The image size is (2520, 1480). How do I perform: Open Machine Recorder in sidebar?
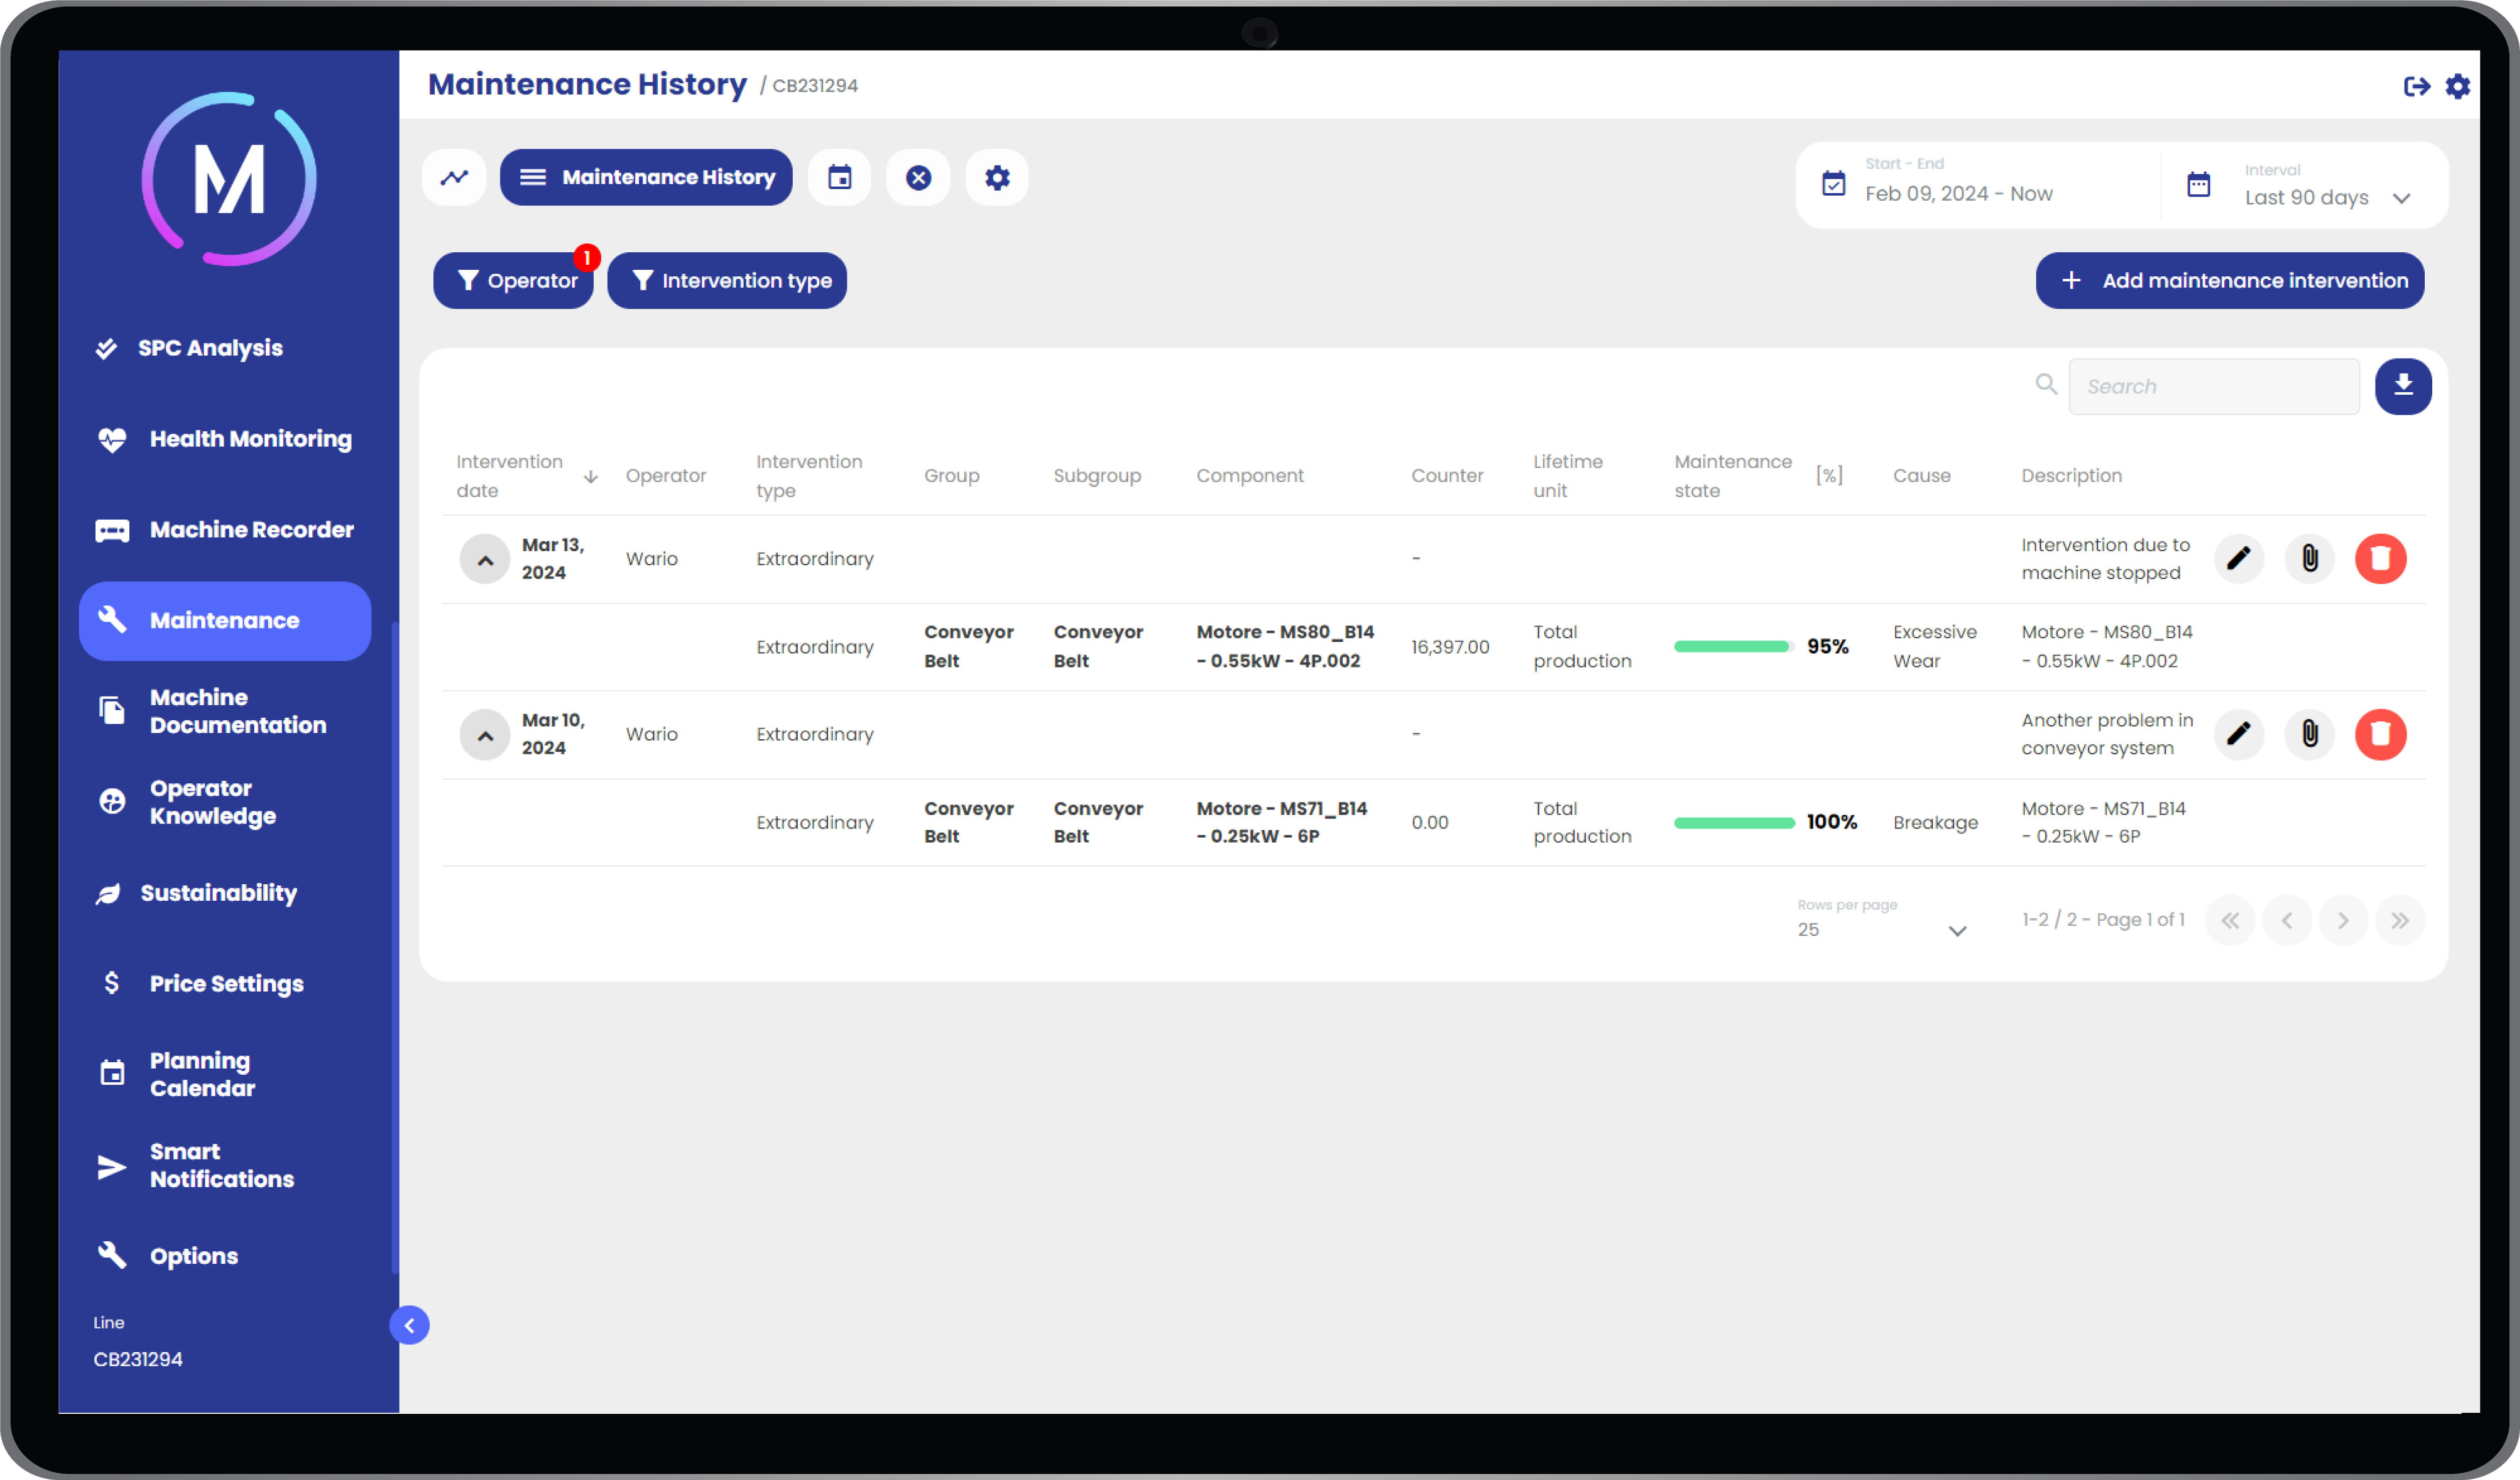[x=225, y=530]
